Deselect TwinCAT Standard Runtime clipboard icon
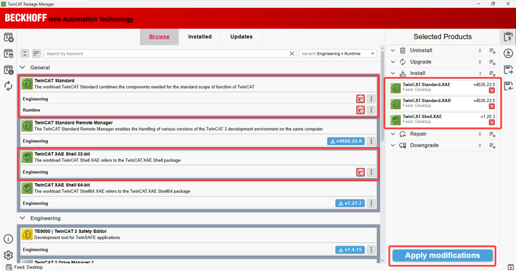Screen dimensions: 516x271 [361, 110]
